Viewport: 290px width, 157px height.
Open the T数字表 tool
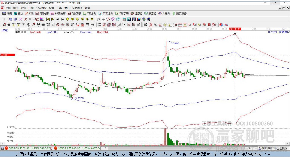pos(122,14)
